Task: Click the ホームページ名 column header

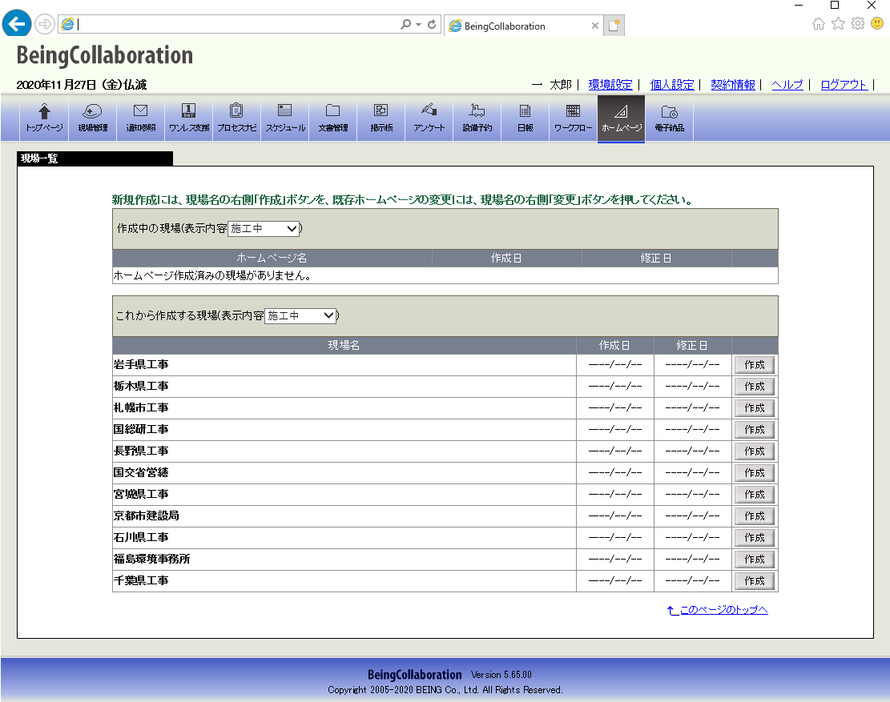Action: 272,258
